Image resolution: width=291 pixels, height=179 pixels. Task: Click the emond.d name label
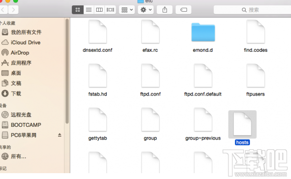(203, 50)
